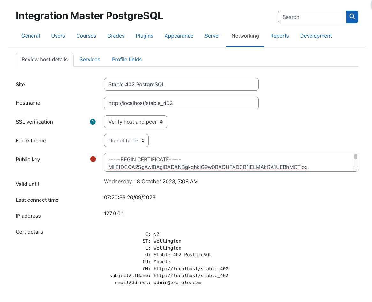Click the Integration Master PostgreSQL heading
372x302 pixels.
pos(89,16)
